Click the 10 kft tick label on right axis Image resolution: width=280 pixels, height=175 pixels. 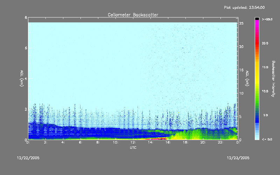point(241,93)
